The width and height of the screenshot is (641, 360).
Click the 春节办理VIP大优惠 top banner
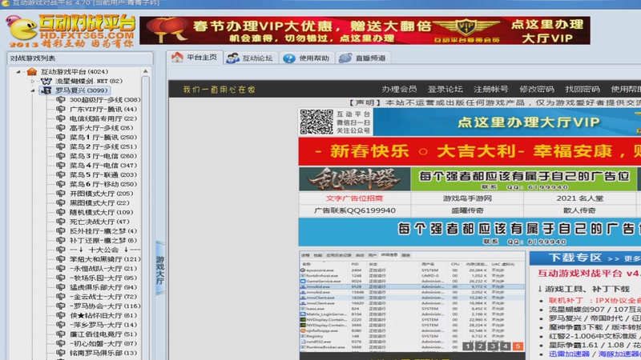click(365, 30)
